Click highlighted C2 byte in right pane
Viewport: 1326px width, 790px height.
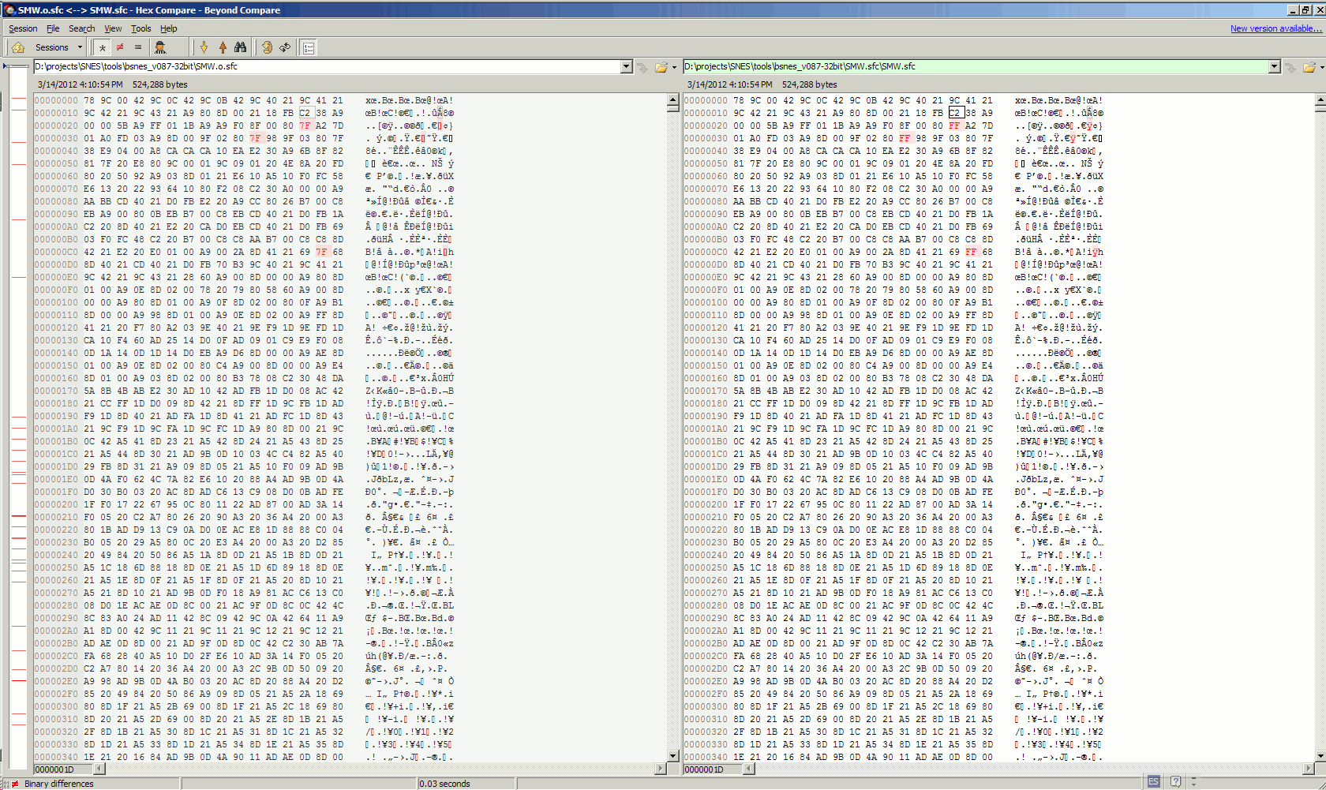[x=955, y=113]
